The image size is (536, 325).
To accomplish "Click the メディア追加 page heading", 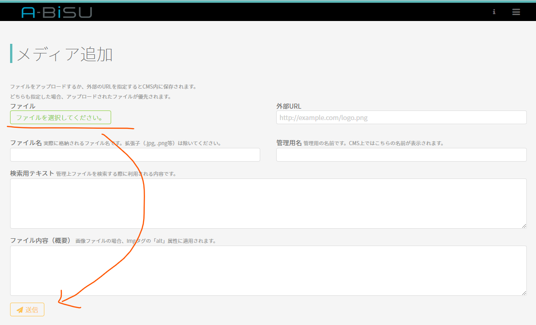I will pyautogui.click(x=64, y=54).
